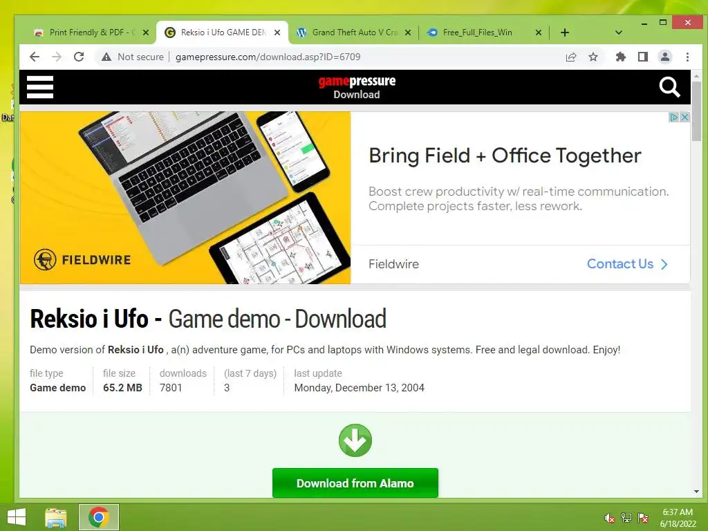Close the Reksio i Ufo tab
Image resolution: width=708 pixels, height=531 pixels.
click(277, 32)
